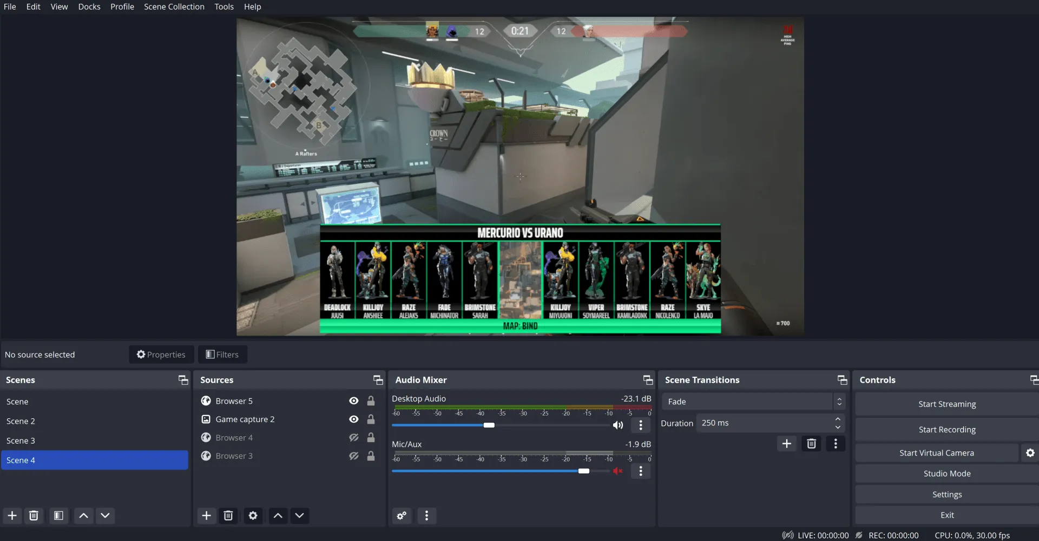Toggle lock on Browser 5 source
This screenshot has height=541, width=1039.
pos(371,401)
